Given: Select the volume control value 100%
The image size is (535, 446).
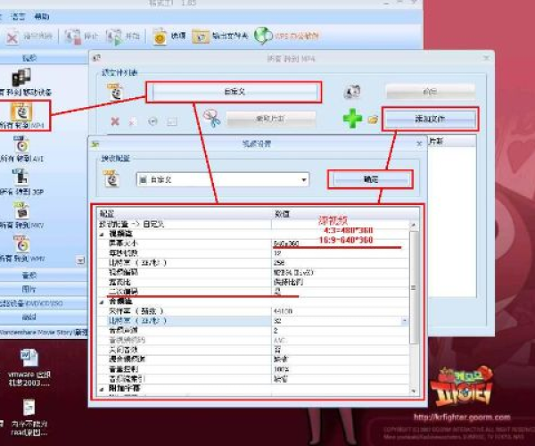Looking at the screenshot, I should pyautogui.click(x=281, y=369).
